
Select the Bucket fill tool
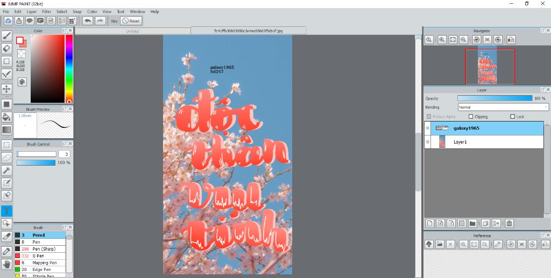pyautogui.click(x=6, y=117)
